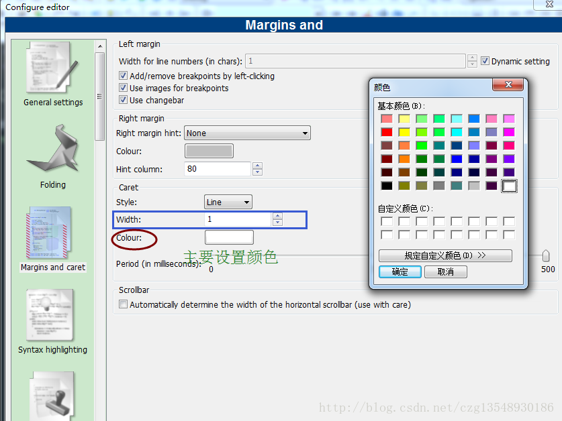Choose the light gray basic color
The image size is (562, 421).
click(x=474, y=186)
